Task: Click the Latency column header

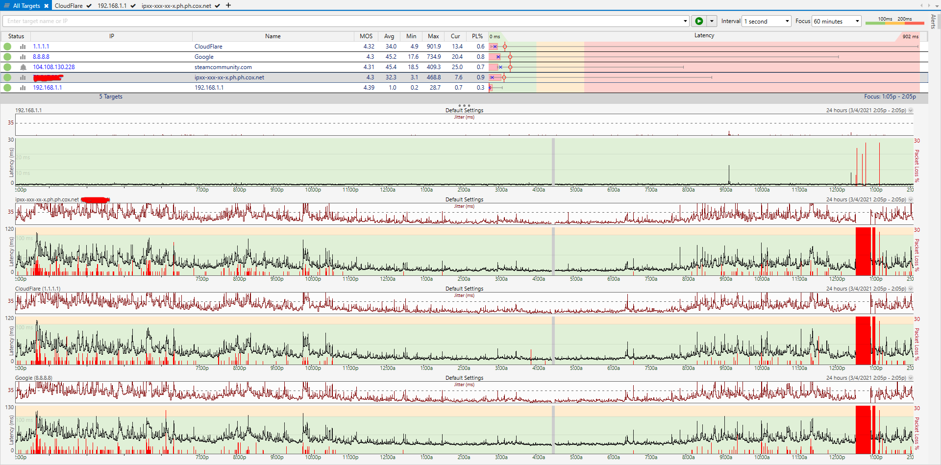Action: (704, 35)
